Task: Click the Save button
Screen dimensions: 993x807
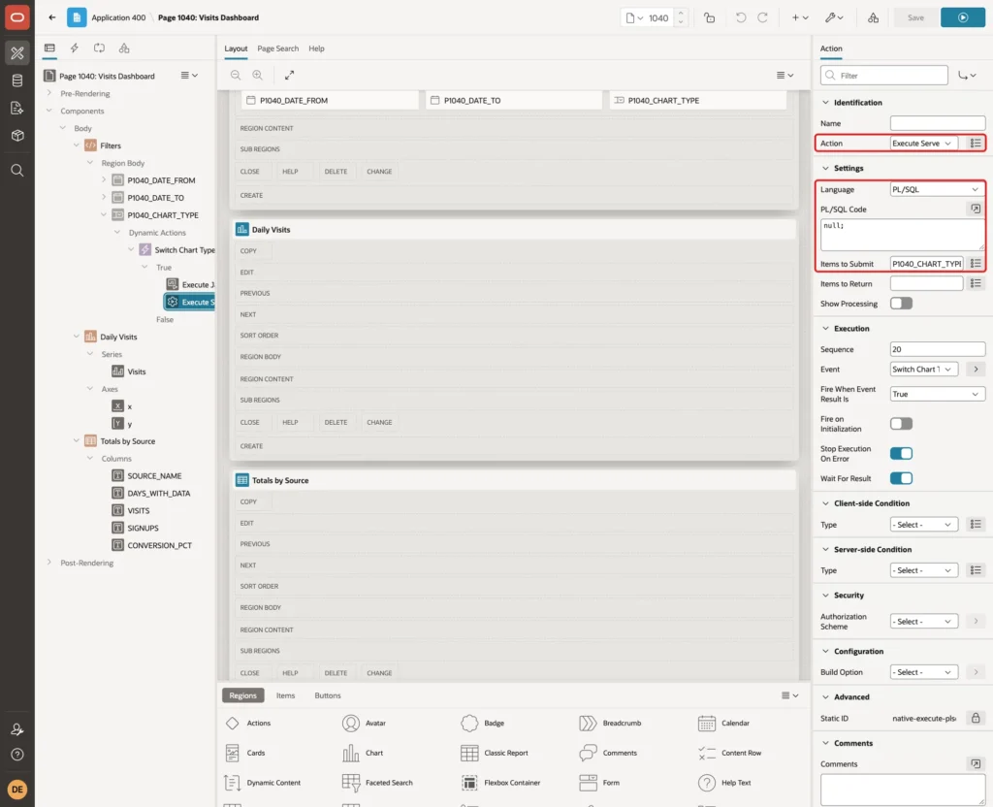Action: [915, 17]
